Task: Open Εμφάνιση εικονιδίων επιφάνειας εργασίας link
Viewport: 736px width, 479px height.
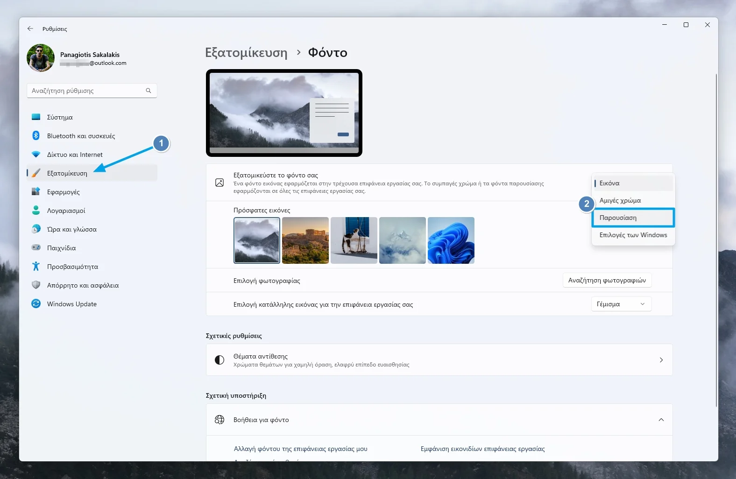Action: pyautogui.click(x=482, y=449)
